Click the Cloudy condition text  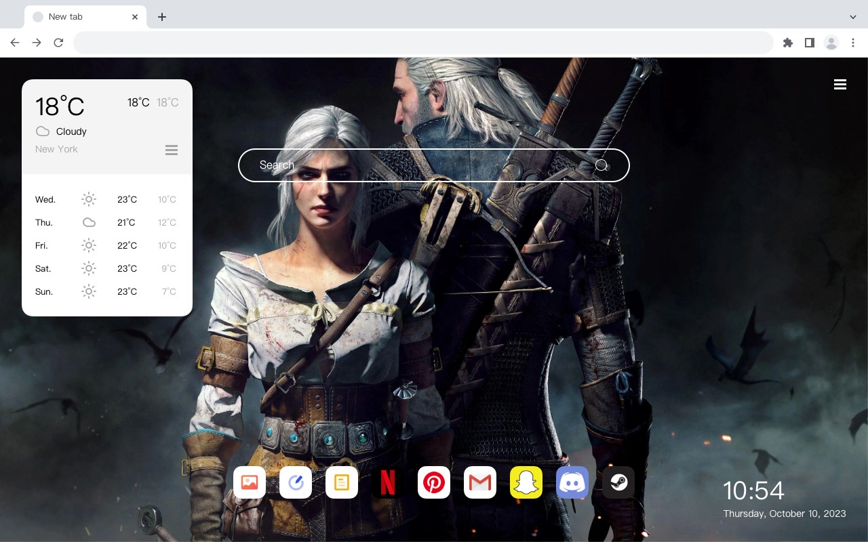tap(71, 131)
